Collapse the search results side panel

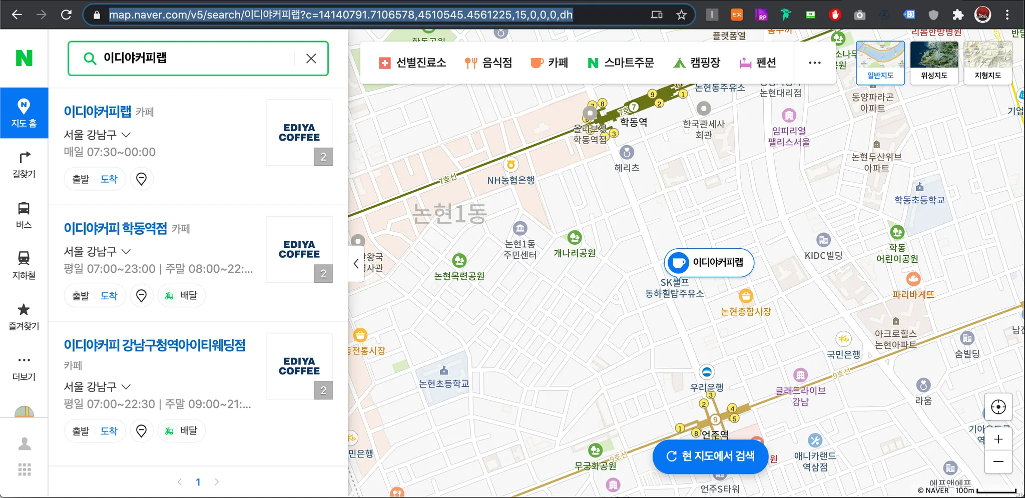pos(356,263)
